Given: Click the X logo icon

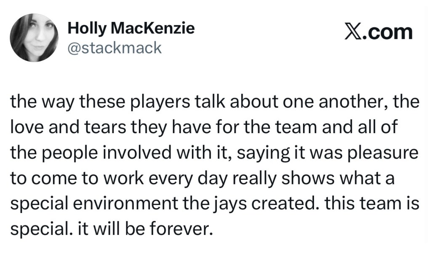Looking at the screenshot, I should [x=354, y=32].
